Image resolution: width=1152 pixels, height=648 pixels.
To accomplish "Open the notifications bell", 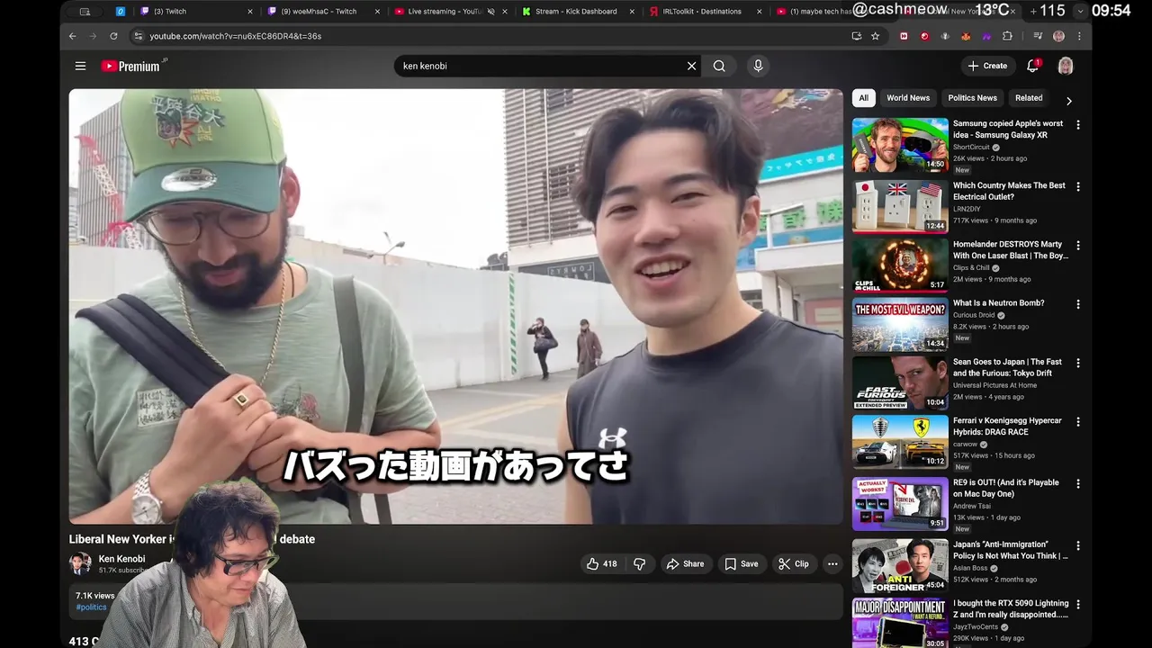I will [1033, 66].
